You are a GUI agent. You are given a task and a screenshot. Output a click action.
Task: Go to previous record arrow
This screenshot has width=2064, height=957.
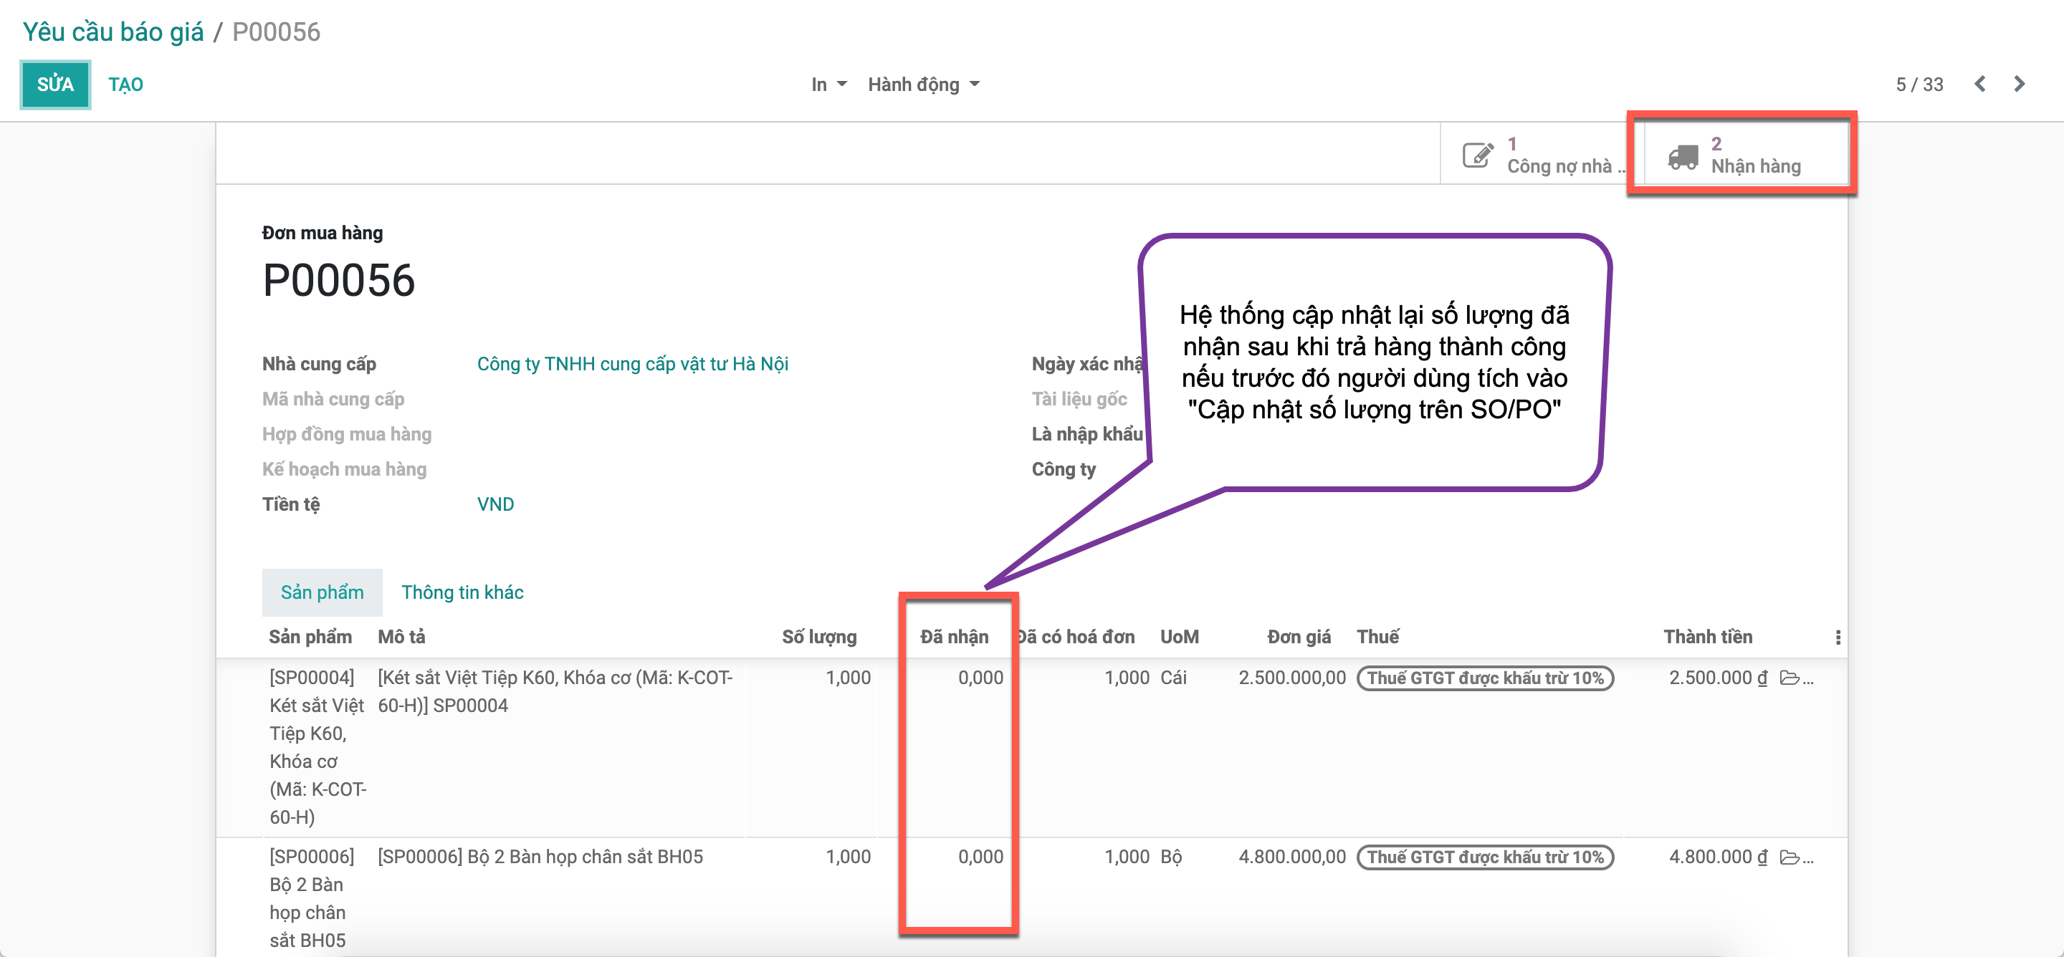click(1980, 84)
